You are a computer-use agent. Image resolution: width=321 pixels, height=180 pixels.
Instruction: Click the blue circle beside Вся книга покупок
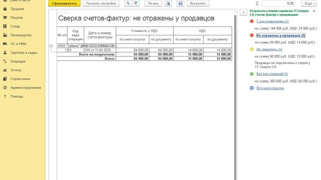pos(252,88)
